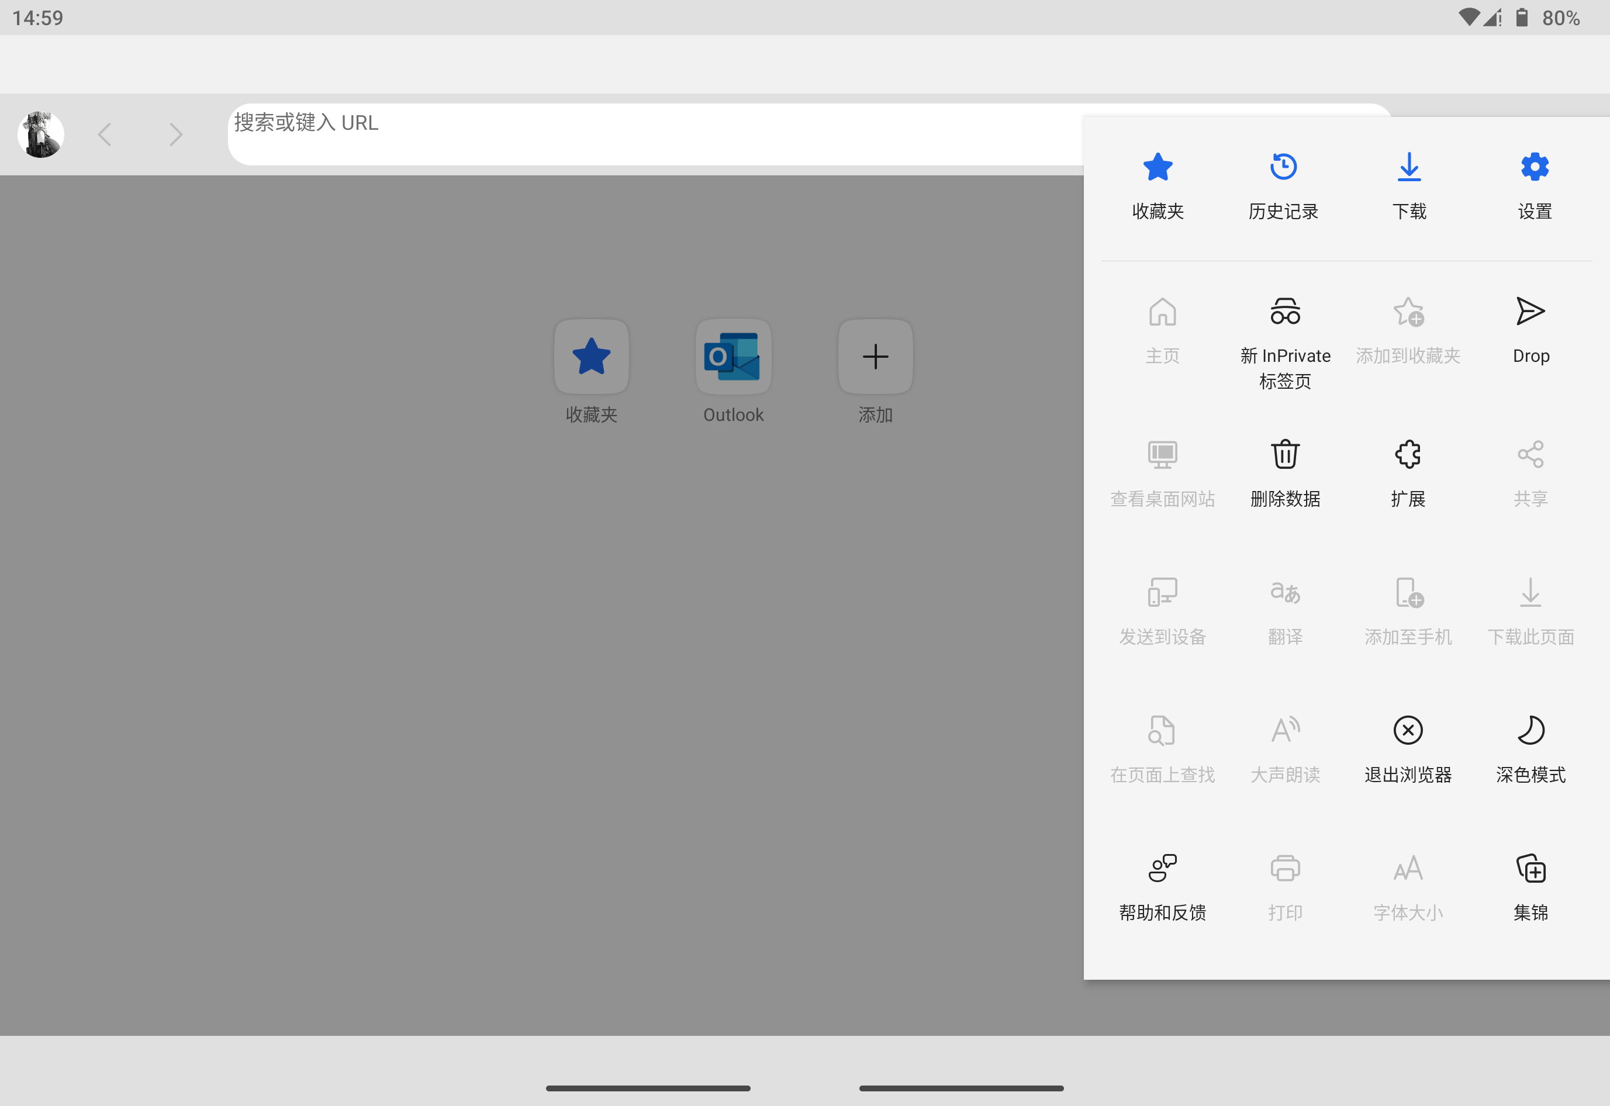Tap the 打印 print option

pos(1285,888)
